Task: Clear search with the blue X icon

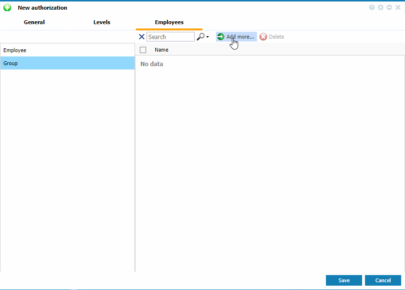Action: click(x=142, y=37)
